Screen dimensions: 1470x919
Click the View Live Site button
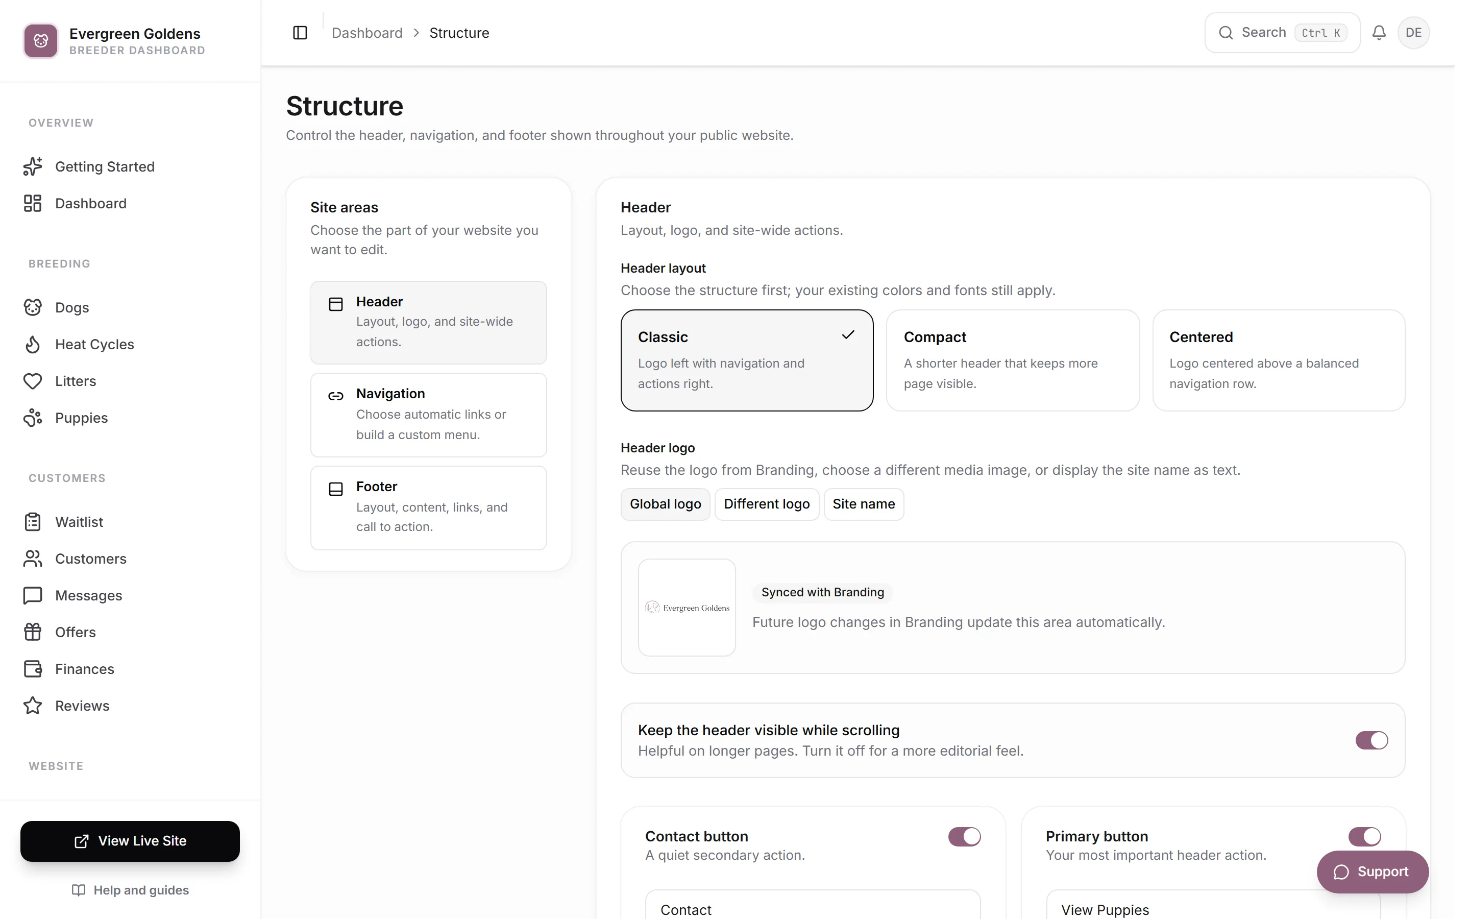pyautogui.click(x=130, y=841)
